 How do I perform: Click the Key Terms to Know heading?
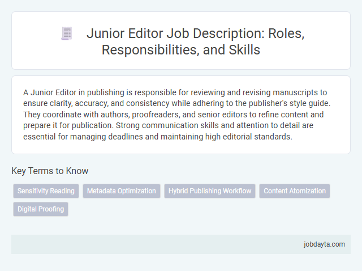[x=50, y=171]
